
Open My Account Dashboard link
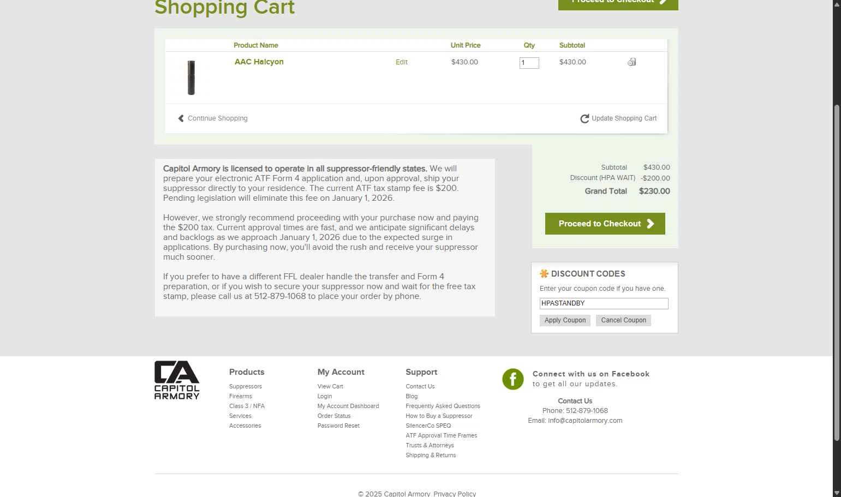click(x=348, y=406)
